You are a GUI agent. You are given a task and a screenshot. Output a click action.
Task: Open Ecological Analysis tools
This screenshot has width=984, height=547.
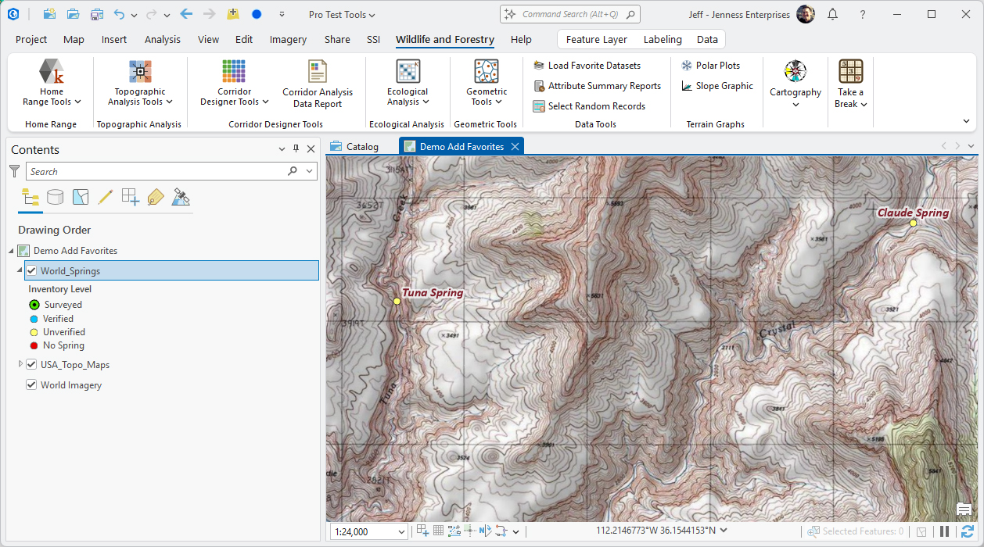(408, 83)
